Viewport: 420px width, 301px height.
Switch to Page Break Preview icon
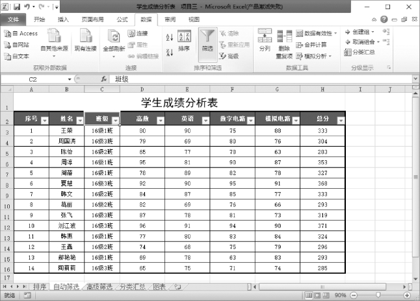(326, 295)
